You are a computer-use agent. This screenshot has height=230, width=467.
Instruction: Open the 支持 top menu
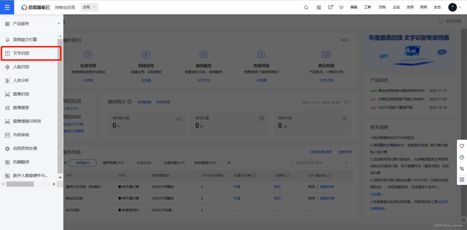coord(410,7)
